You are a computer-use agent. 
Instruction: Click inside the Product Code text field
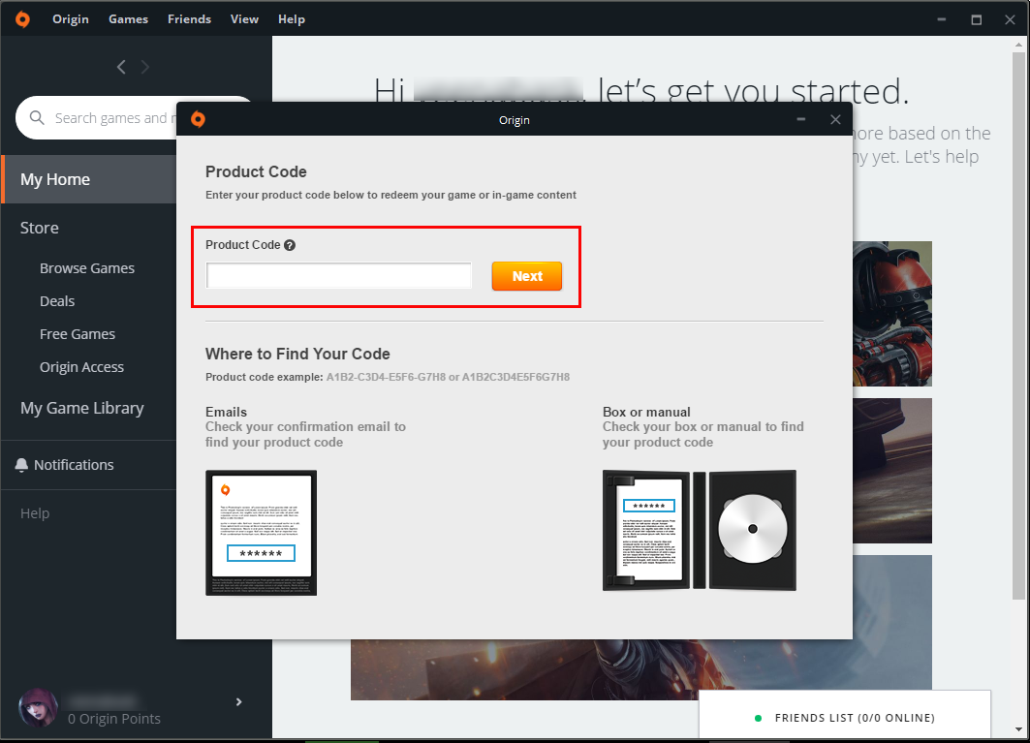[x=339, y=276]
